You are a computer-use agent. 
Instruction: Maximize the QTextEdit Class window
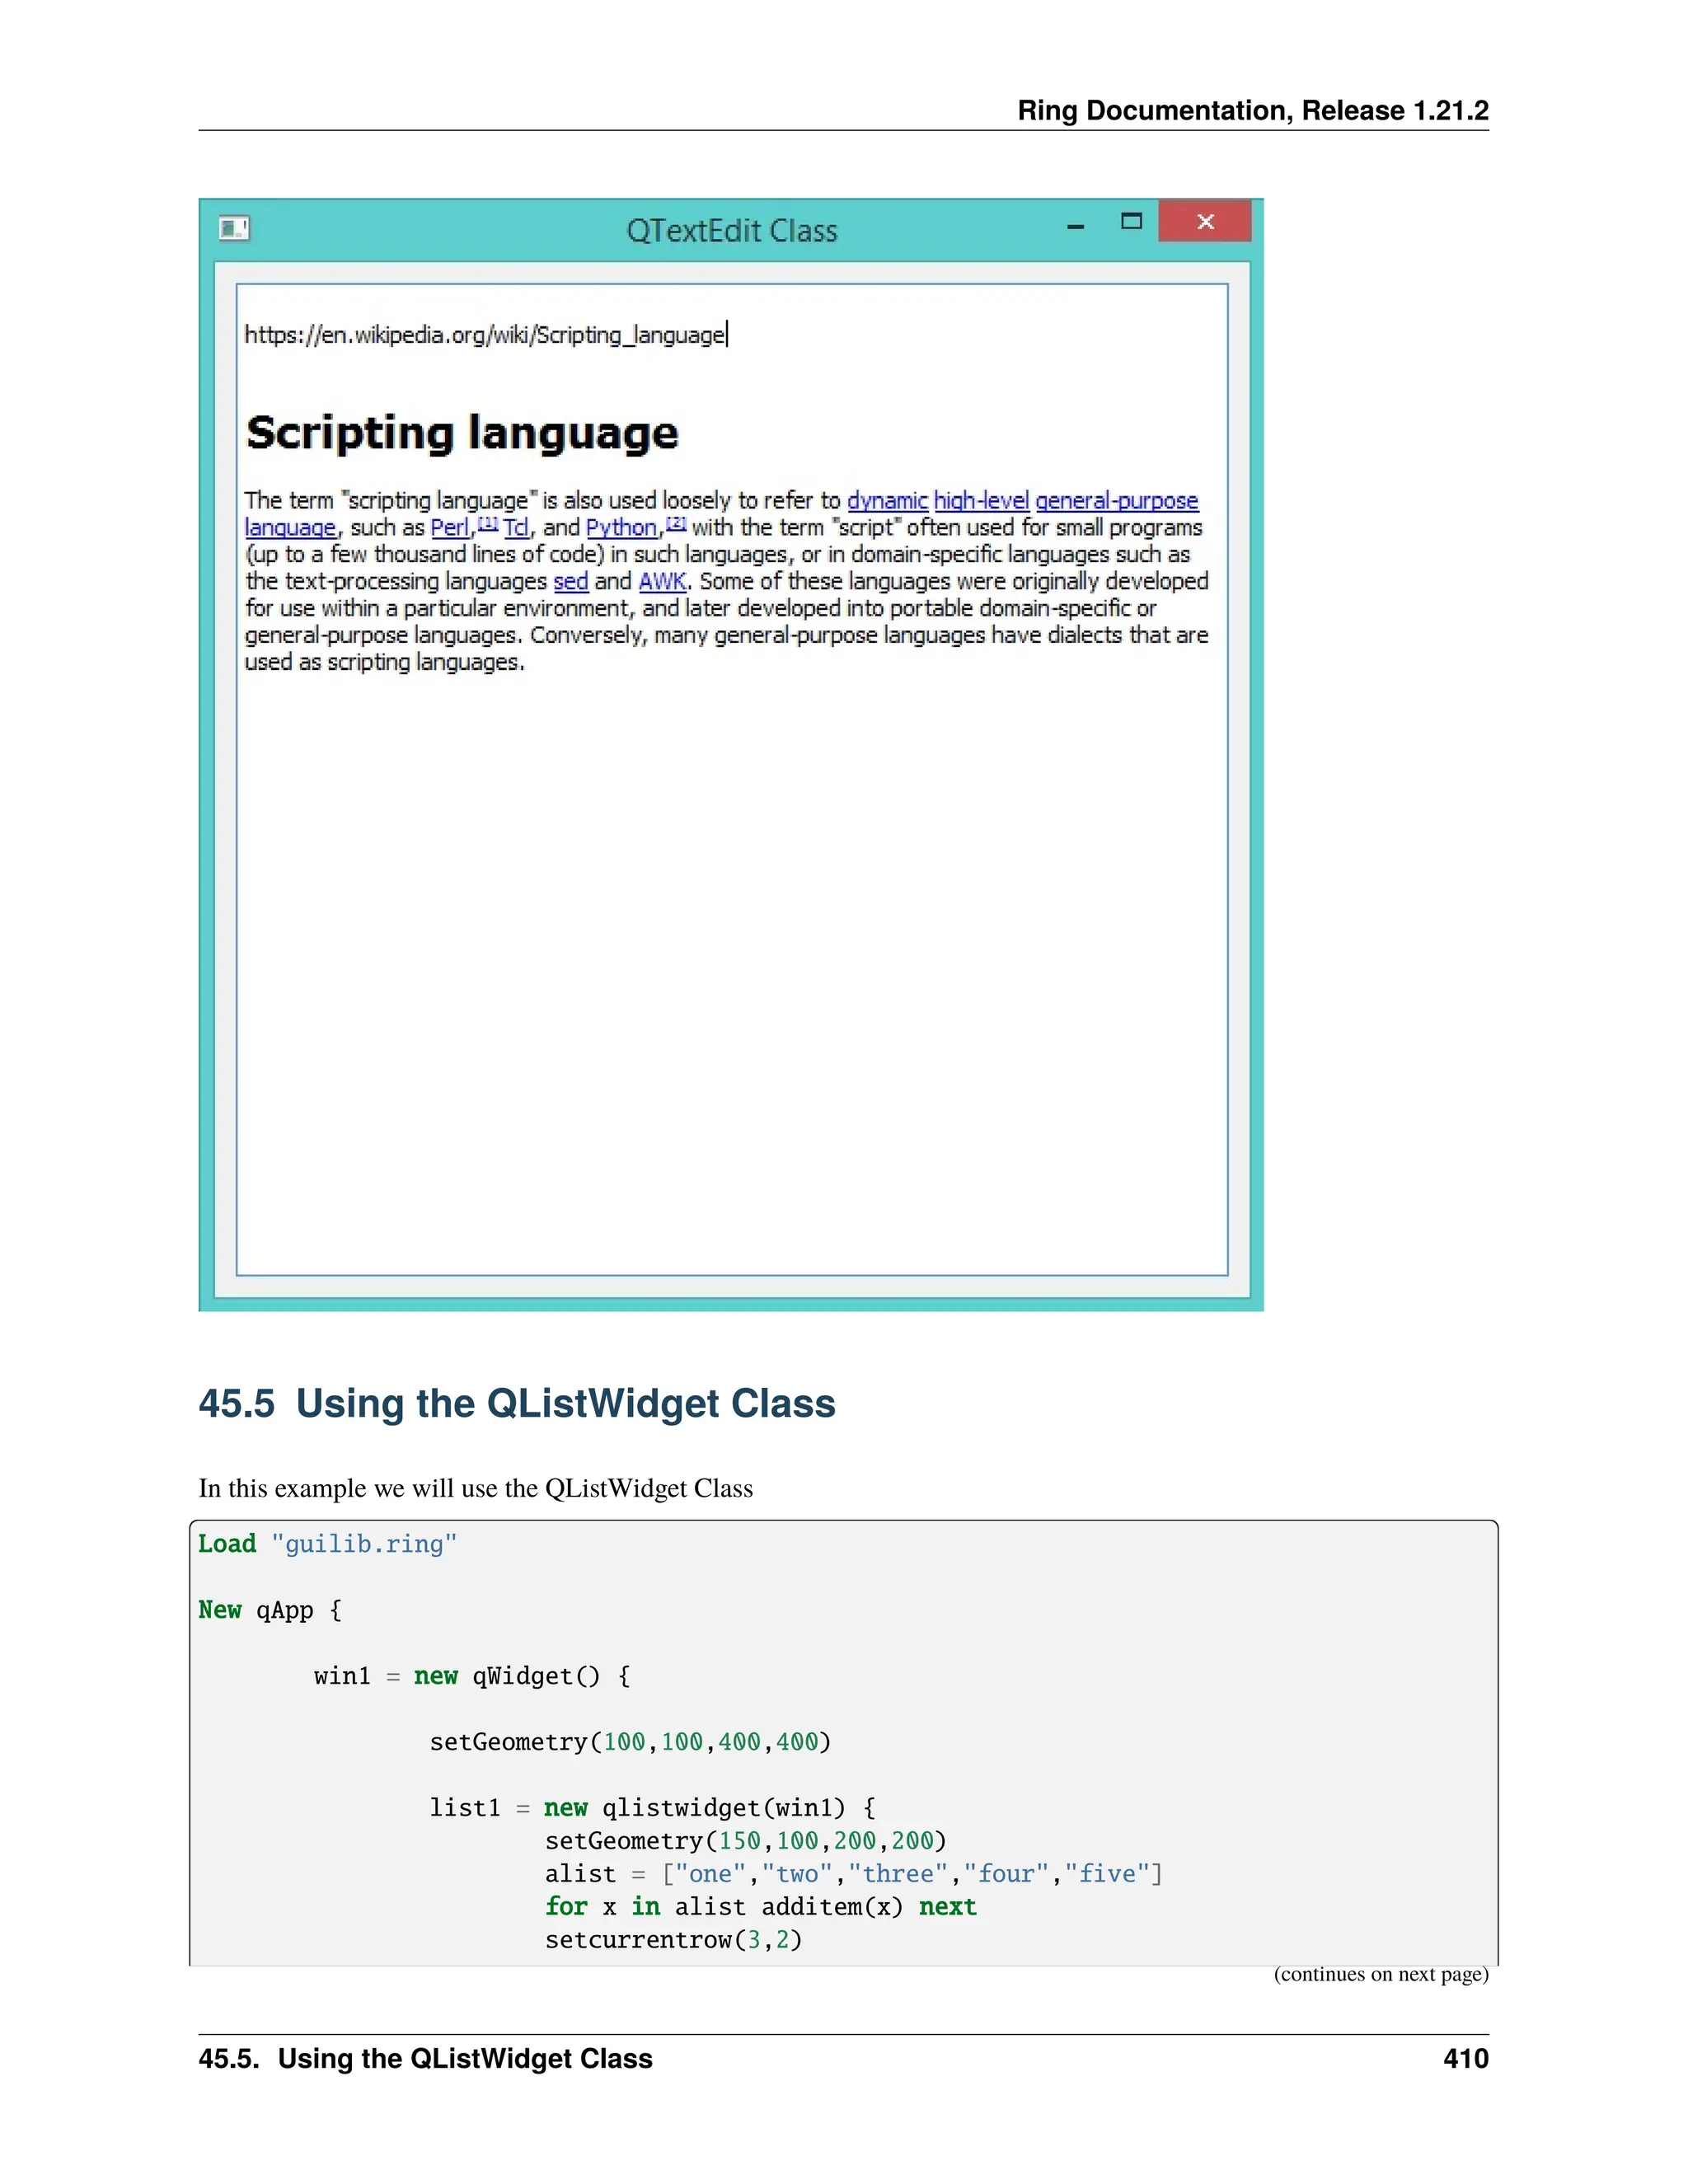[1131, 222]
